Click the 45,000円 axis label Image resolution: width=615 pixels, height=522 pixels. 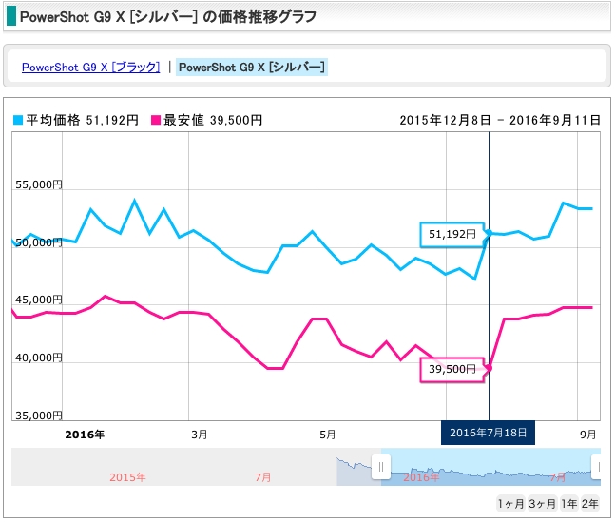tap(38, 300)
